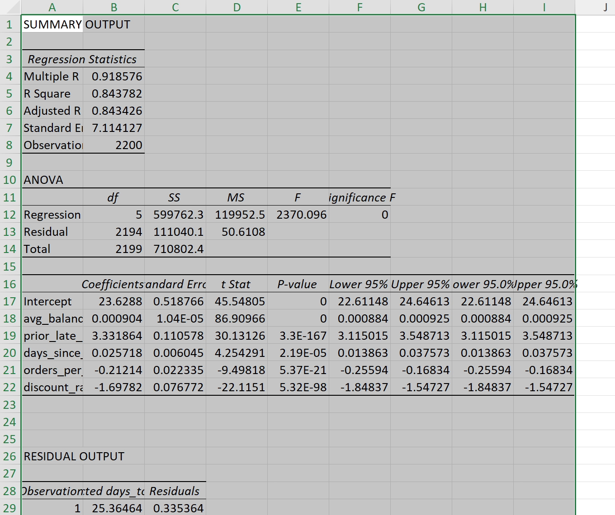Viewport: 615px width, 515px height.
Task: Select discount_ra coefficient -1.69782
Action: point(114,387)
